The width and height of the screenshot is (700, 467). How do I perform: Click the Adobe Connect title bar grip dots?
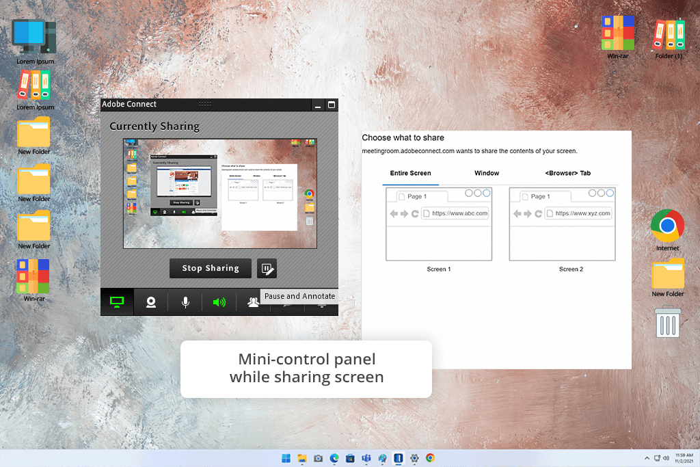click(x=205, y=104)
